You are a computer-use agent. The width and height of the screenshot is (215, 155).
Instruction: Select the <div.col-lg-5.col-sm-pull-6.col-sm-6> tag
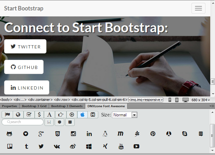(x=99, y=100)
